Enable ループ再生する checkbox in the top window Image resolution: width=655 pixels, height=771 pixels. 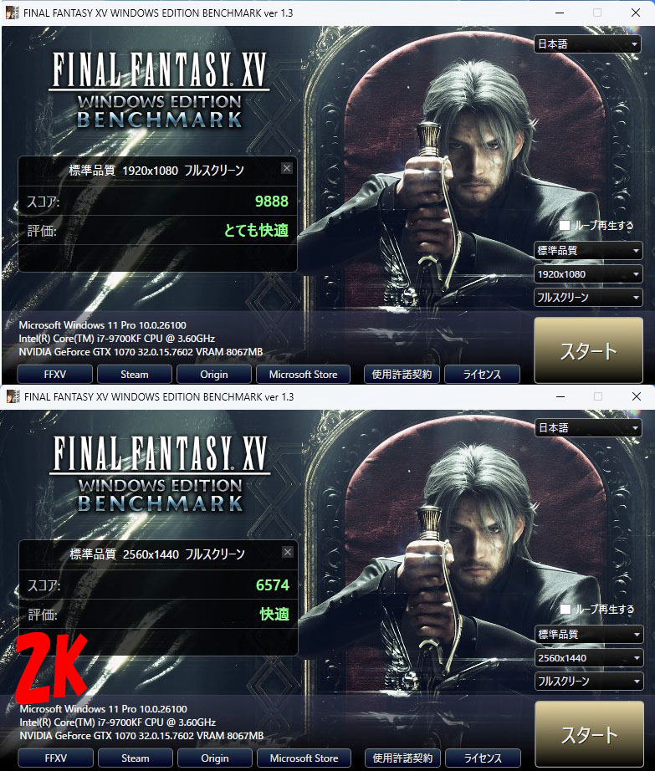tap(565, 225)
